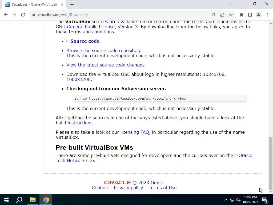Click the browser forward arrow
Screen dimensions: 273x205
point(14,15)
